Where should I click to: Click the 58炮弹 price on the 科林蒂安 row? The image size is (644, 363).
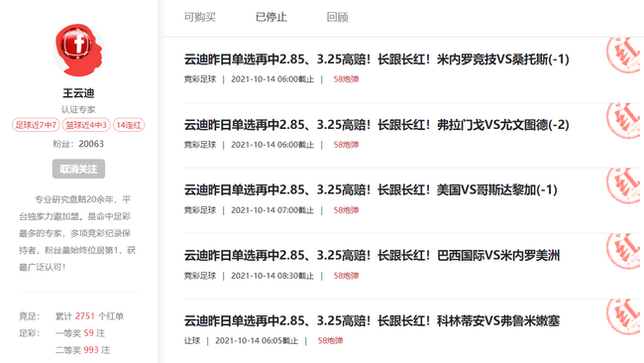(x=330, y=341)
